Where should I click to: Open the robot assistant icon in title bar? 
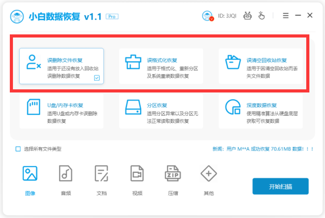pos(247,16)
